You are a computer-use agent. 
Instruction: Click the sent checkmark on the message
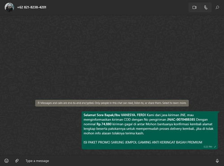pos(215,147)
